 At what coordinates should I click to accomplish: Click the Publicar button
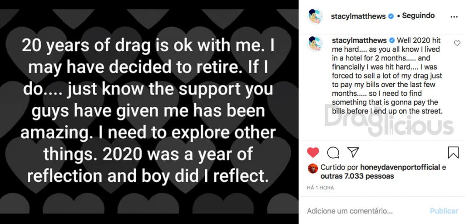pos(444,211)
